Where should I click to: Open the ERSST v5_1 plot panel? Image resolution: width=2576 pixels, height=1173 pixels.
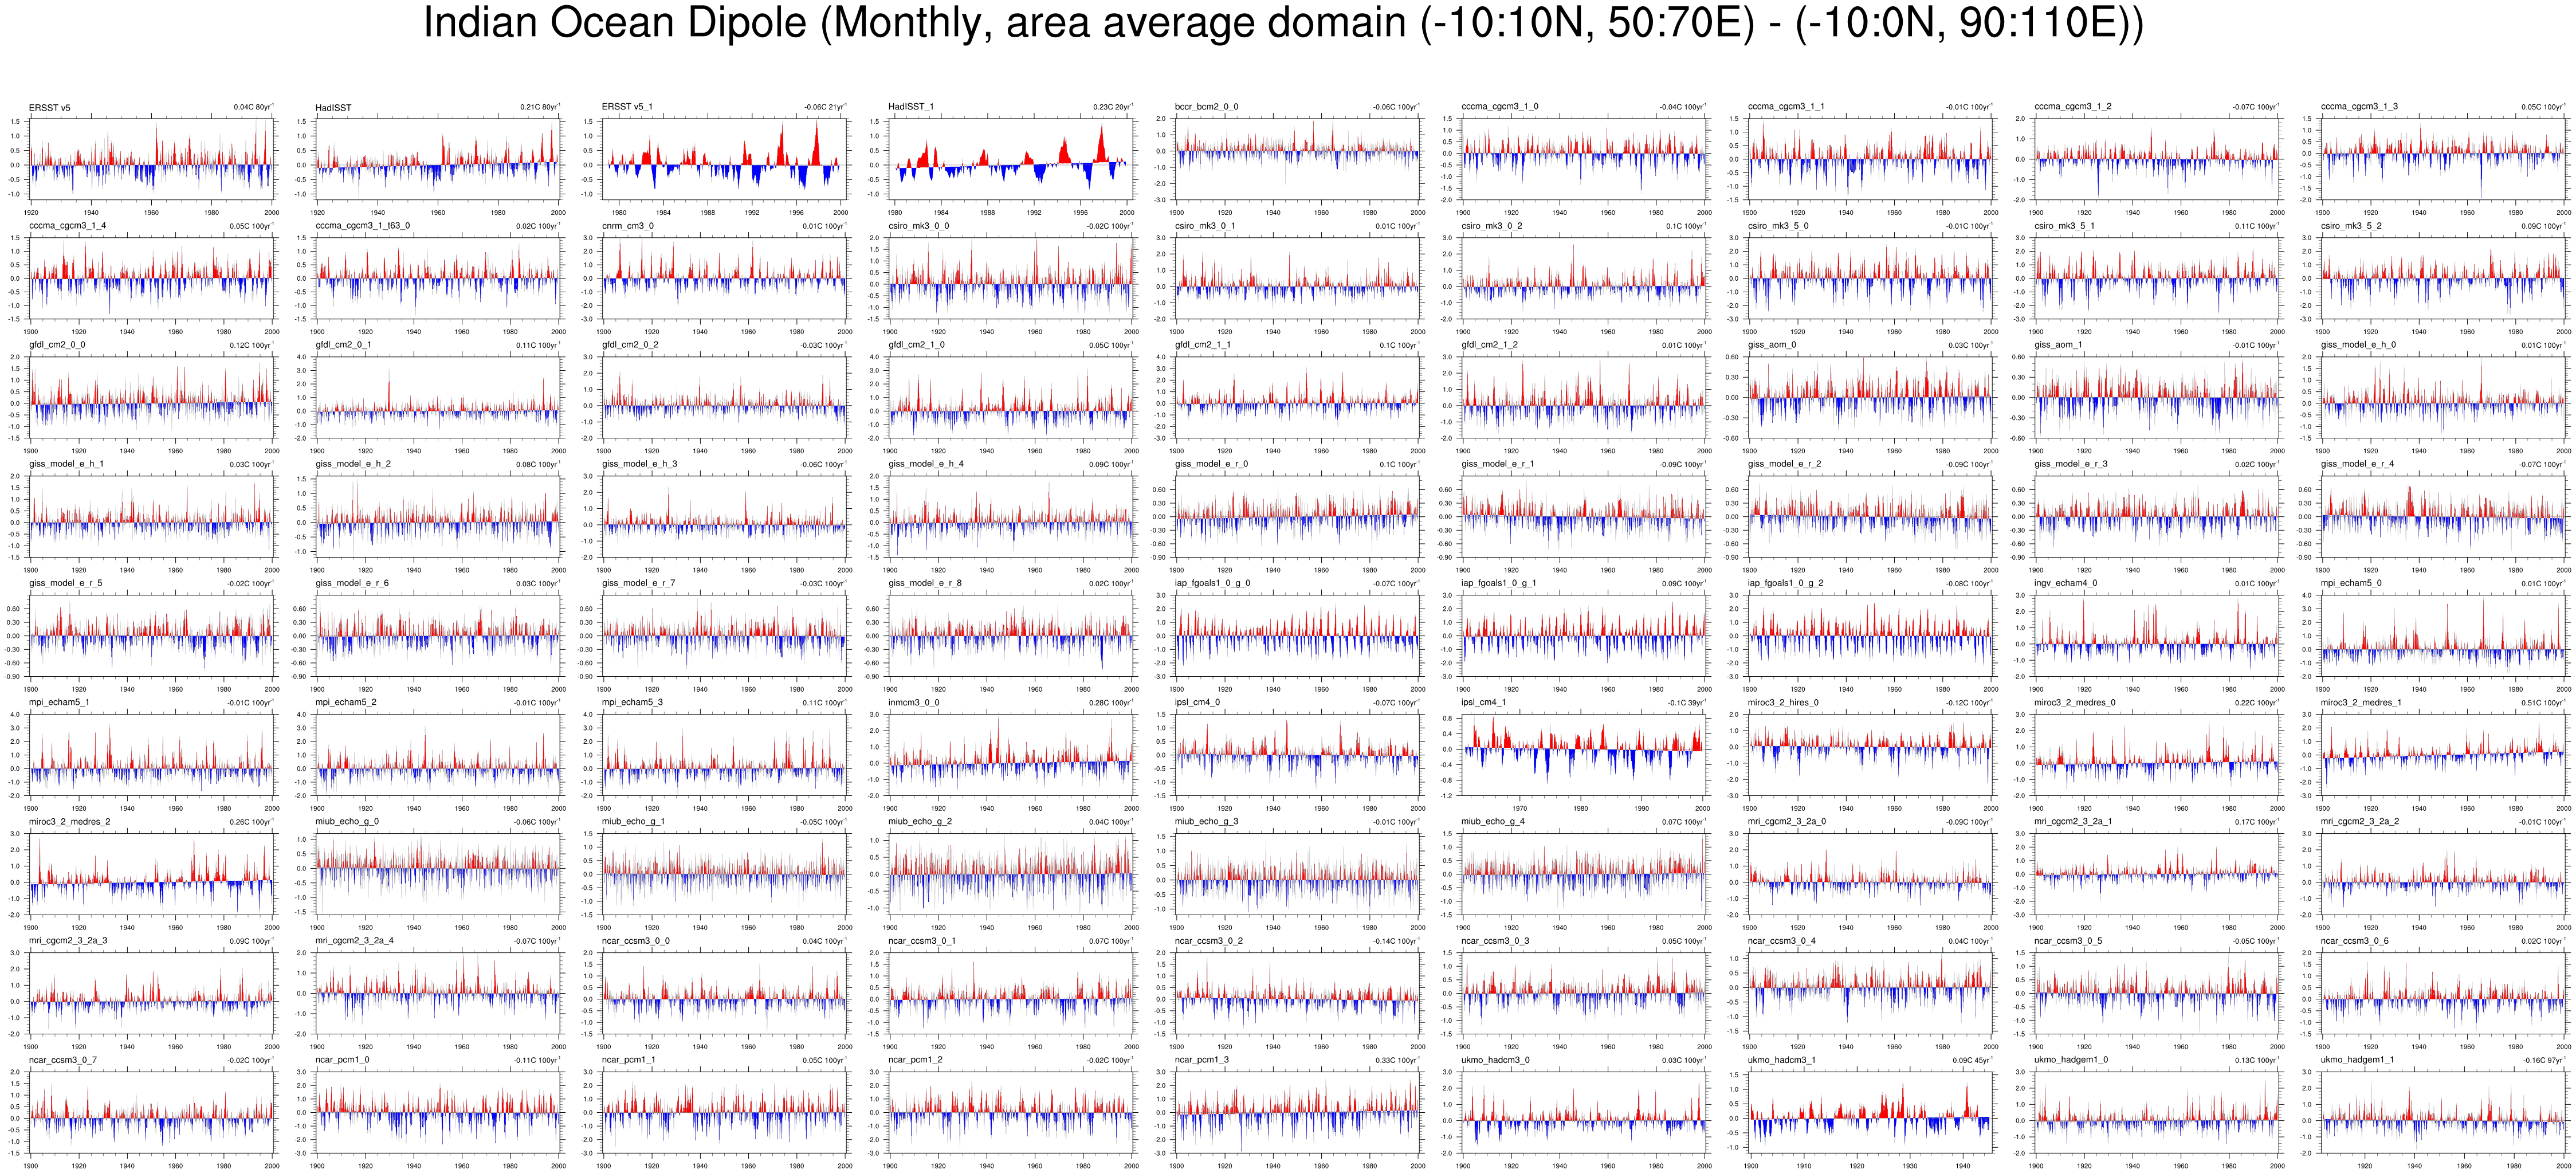pos(724,158)
